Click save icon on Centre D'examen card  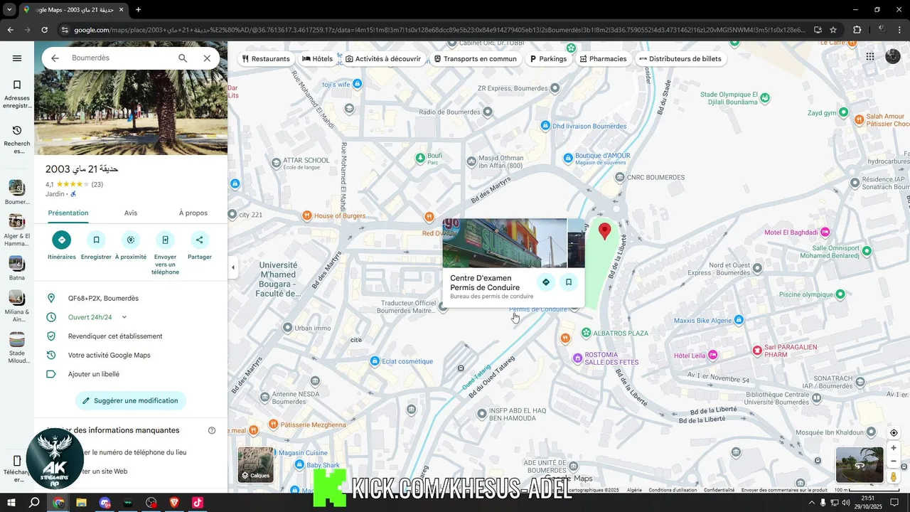[569, 282]
